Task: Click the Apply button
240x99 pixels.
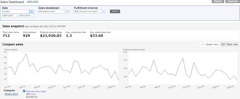Action: coord(115,11)
